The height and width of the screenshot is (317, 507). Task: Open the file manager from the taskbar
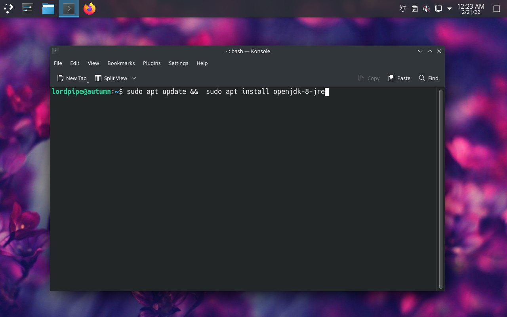[x=48, y=8]
